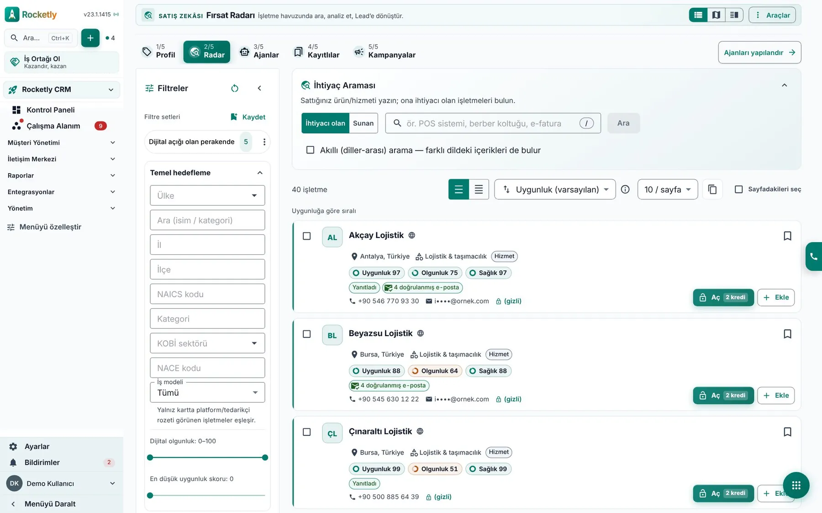
Task: Unlock Akçay Lojistik with Aç 2 kredi
Action: pyautogui.click(x=723, y=297)
